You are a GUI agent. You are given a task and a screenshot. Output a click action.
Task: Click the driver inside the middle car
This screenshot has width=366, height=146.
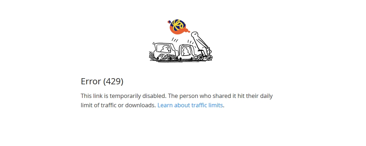click(186, 51)
